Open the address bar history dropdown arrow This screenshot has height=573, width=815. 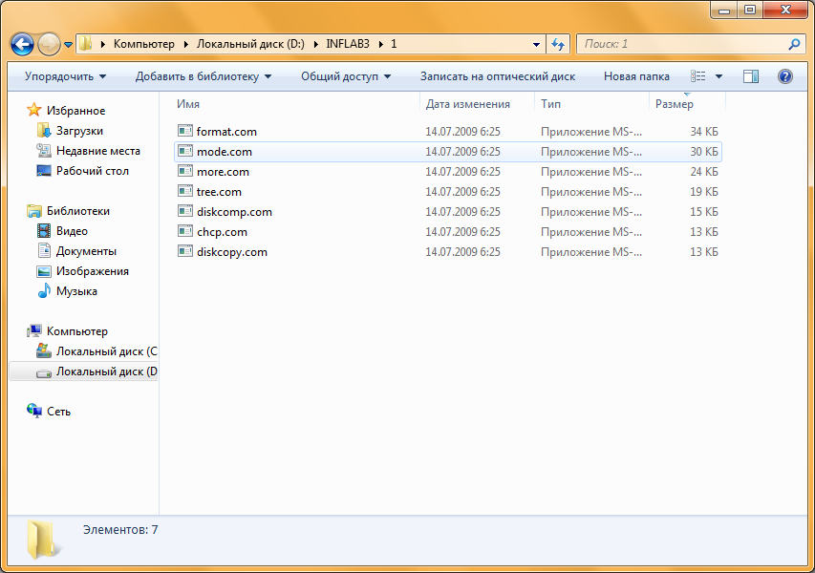click(536, 45)
